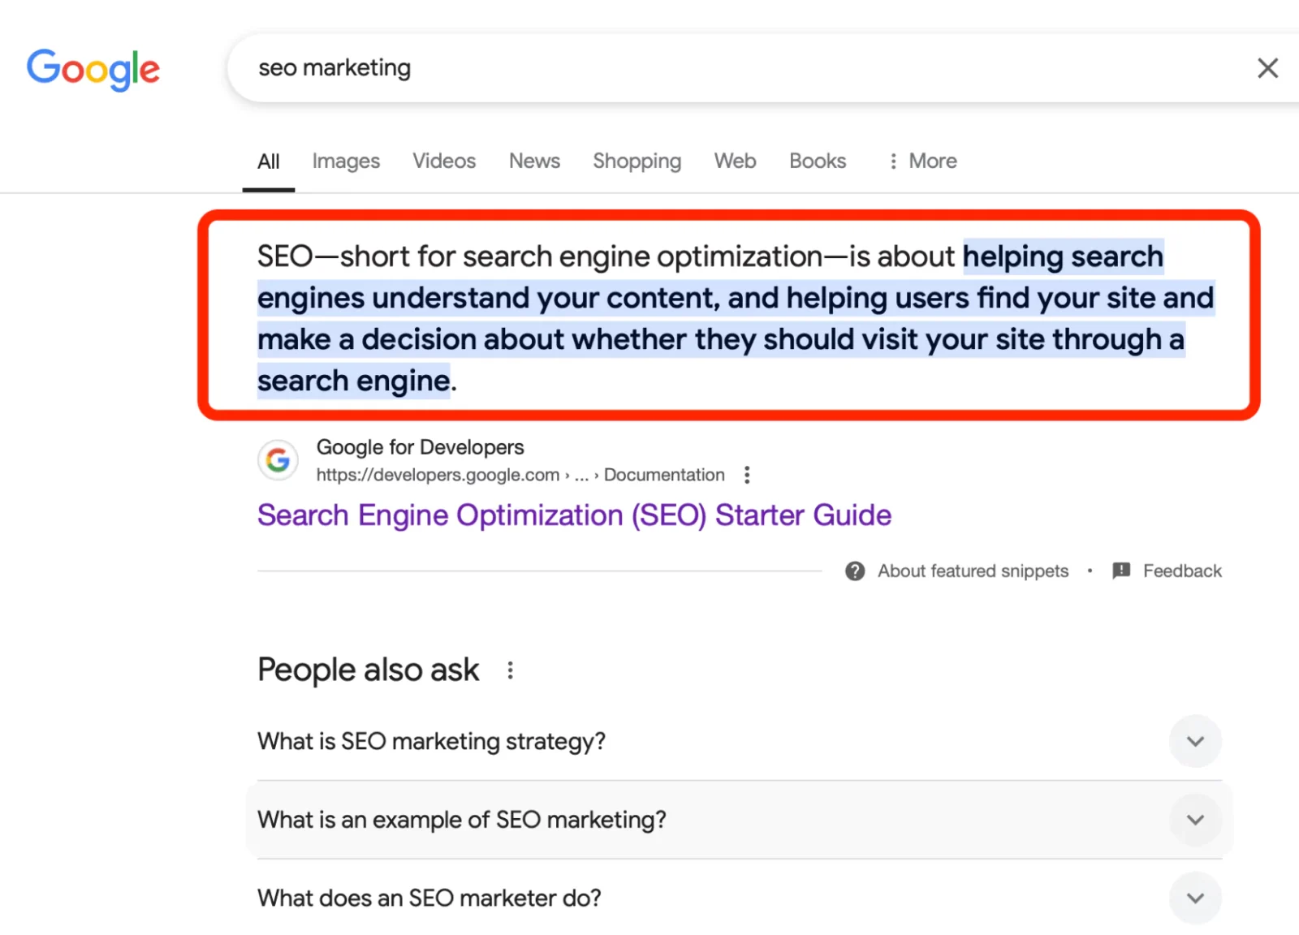Switch to the Images tab
This screenshot has height=935, width=1299.
click(346, 161)
